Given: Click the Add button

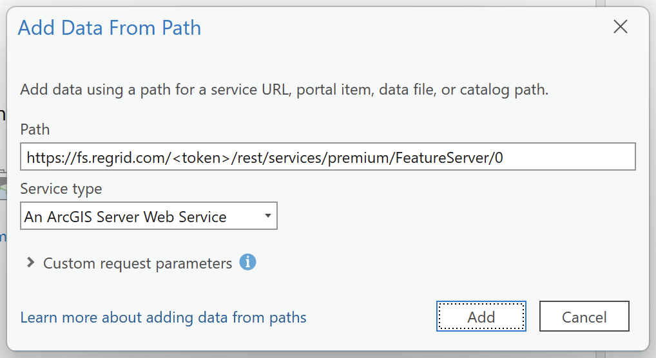Looking at the screenshot, I should (x=481, y=316).
